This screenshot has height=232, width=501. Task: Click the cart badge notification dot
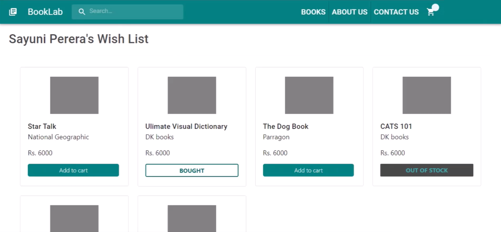[x=435, y=7]
